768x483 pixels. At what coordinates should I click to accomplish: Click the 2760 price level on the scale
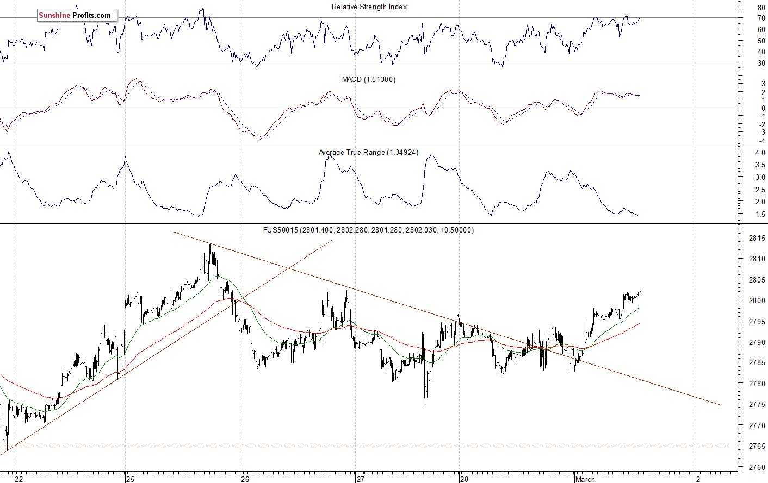(757, 467)
